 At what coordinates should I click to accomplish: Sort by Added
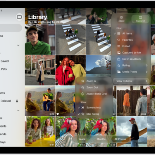(121, 19)
